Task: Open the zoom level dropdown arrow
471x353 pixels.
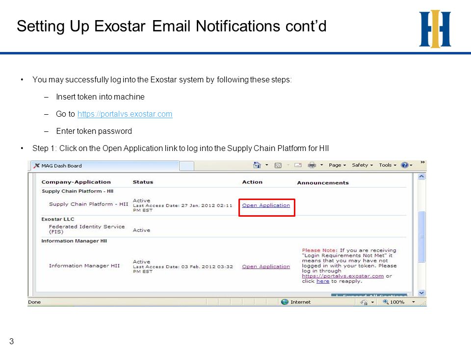Action: click(413, 302)
